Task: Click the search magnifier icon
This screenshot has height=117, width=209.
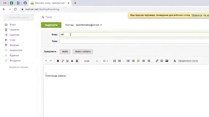Action: pyautogui.click(x=43, y=17)
